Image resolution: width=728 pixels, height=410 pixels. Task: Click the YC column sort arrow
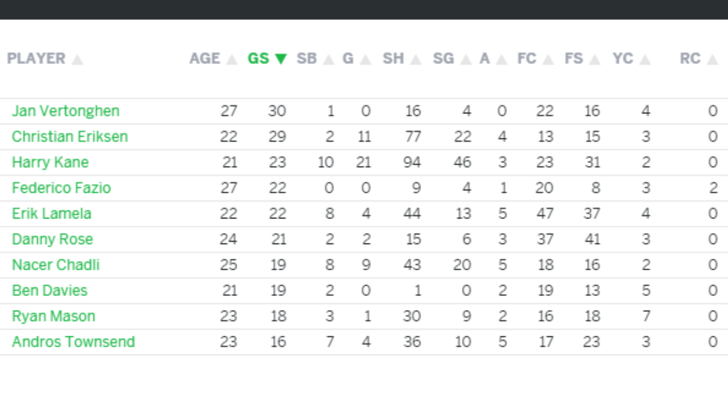click(645, 60)
